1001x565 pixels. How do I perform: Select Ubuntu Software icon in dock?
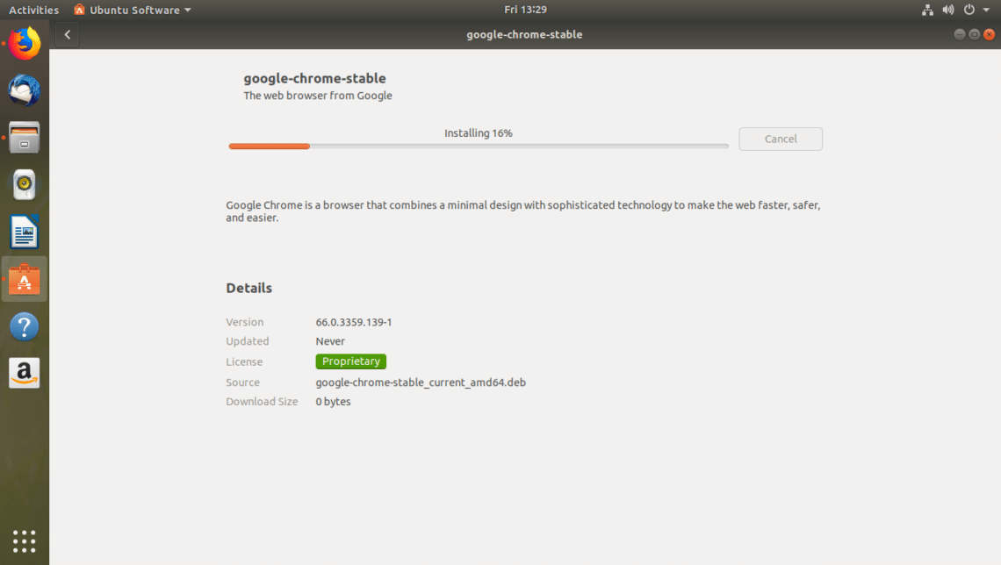tap(25, 279)
